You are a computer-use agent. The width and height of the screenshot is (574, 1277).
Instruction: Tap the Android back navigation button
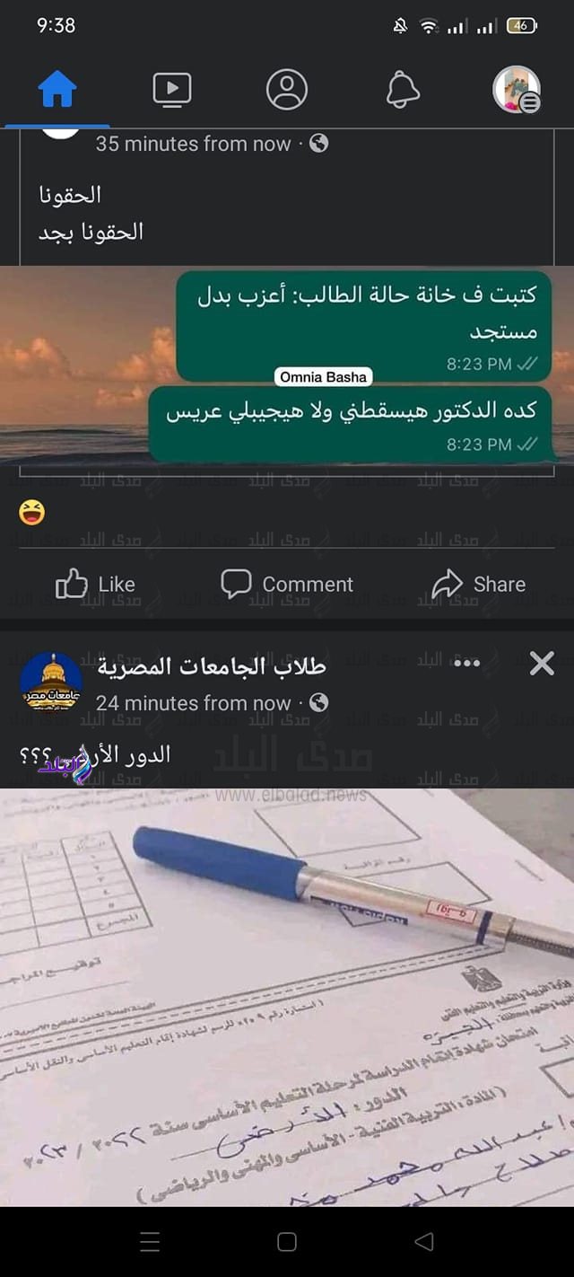coord(424,1242)
